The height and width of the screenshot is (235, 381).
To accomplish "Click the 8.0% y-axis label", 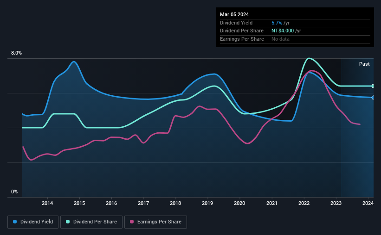I will [x=16, y=53].
